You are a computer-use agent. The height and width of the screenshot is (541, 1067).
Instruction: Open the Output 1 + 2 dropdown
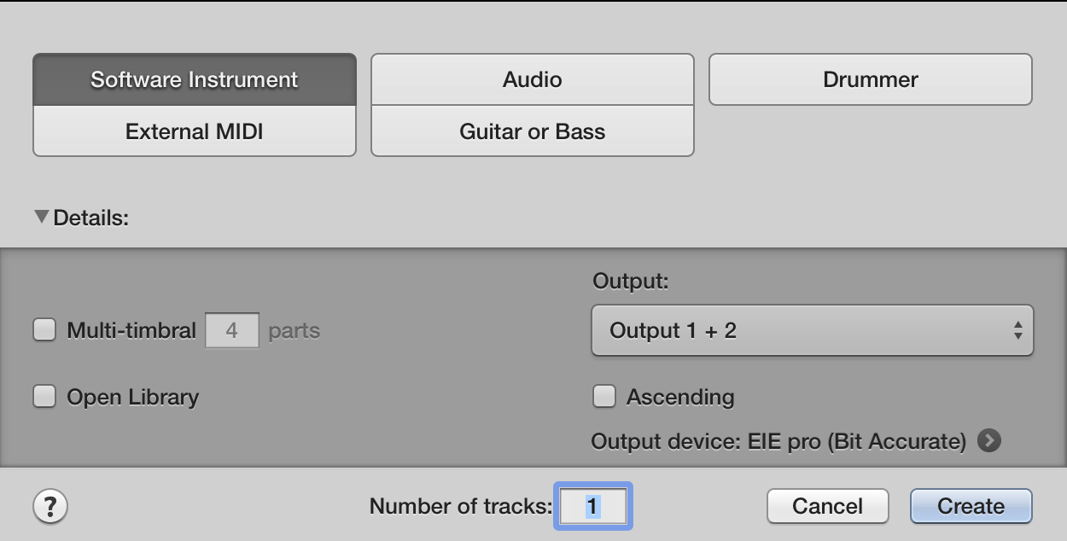tap(813, 330)
